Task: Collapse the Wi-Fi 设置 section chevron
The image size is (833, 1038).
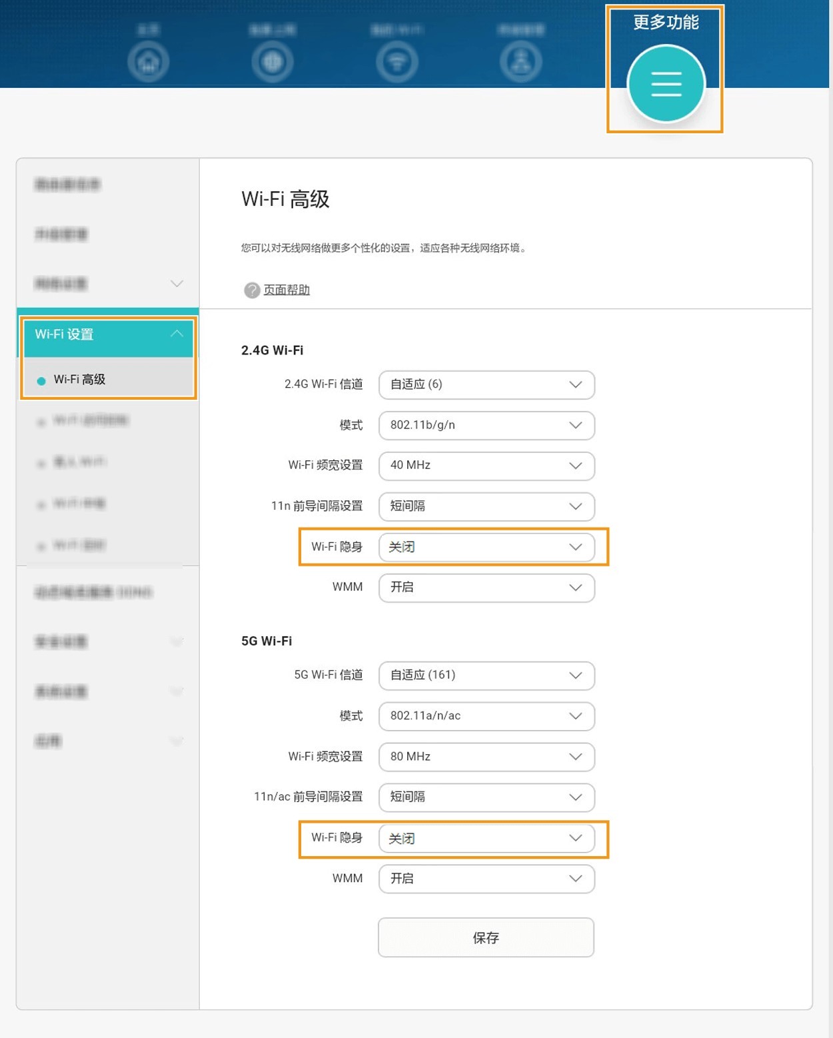Action: click(x=177, y=334)
